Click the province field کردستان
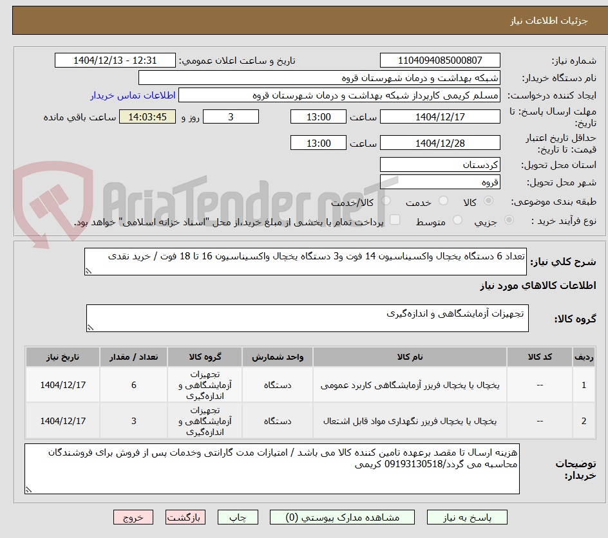The image size is (608, 538). 440,165
